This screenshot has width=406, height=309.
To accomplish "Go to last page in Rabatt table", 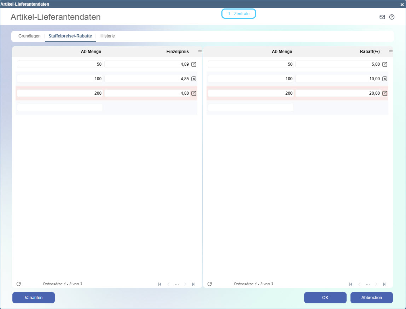I will tap(384, 284).
